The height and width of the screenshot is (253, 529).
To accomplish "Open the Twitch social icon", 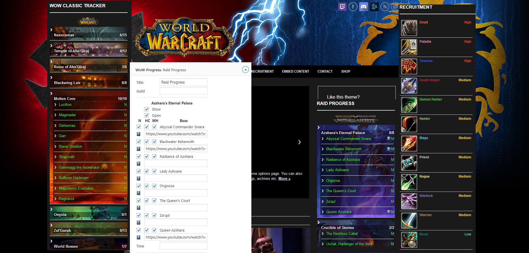I will pyautogui.click(x=342, y=7).
